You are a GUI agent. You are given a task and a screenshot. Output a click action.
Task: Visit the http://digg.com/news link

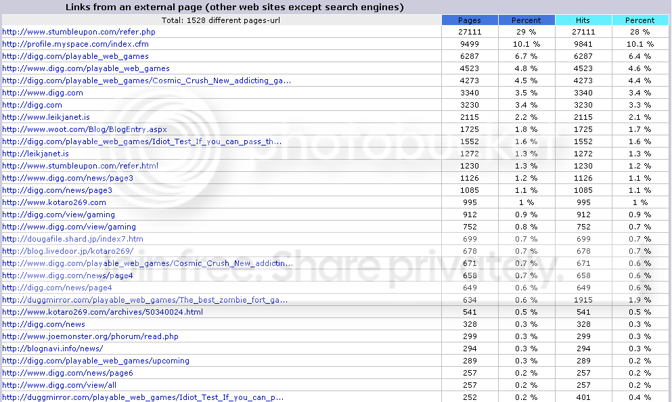(44, 324)
